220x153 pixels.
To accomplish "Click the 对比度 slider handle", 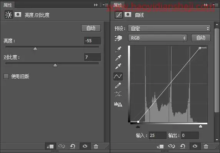I will pyautogui.click(x=55, y=65).
